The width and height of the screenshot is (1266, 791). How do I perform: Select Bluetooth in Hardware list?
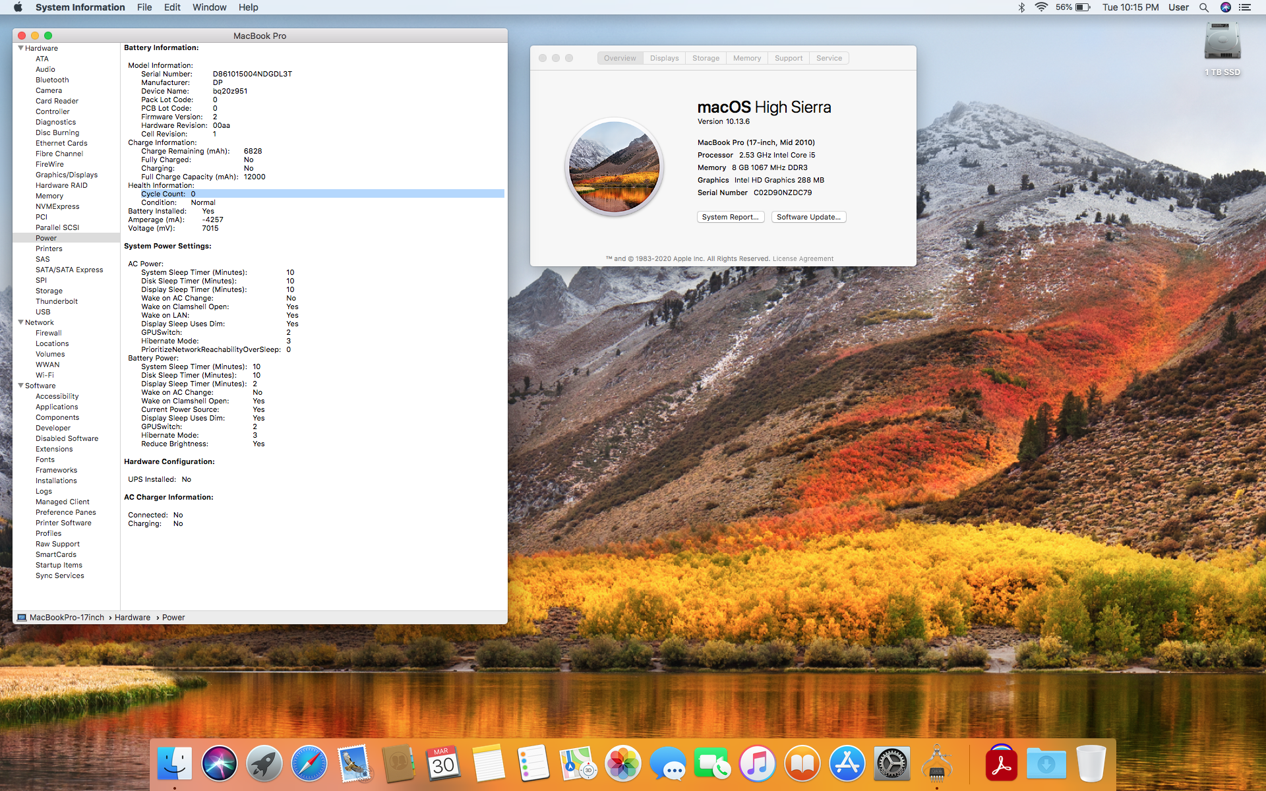52,80
